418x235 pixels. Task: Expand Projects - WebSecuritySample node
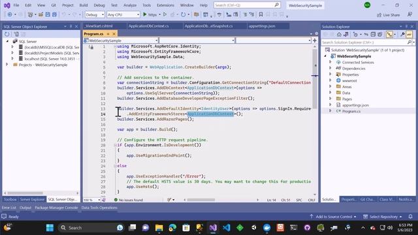[7, 65]
